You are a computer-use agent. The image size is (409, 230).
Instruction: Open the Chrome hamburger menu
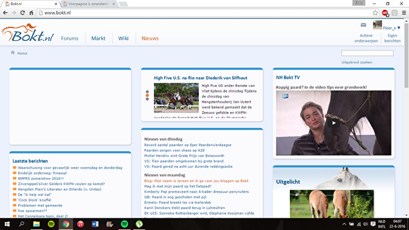tap(404, 13)
